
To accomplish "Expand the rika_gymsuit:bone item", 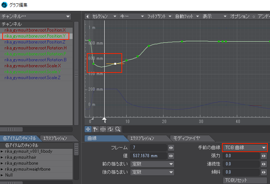I will tap(2, 163).
